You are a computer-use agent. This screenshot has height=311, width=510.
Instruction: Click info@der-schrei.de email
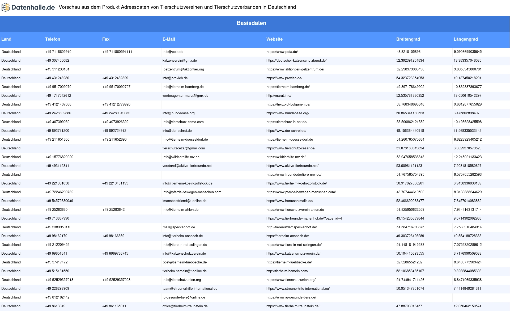(x=177, y=131)
